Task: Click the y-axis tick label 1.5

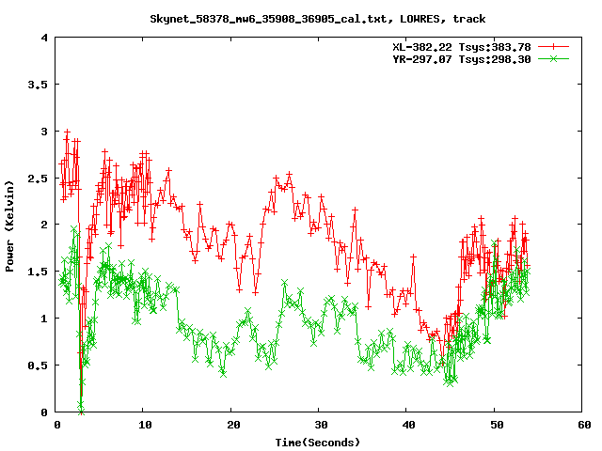Action: [x=38, y=272]
